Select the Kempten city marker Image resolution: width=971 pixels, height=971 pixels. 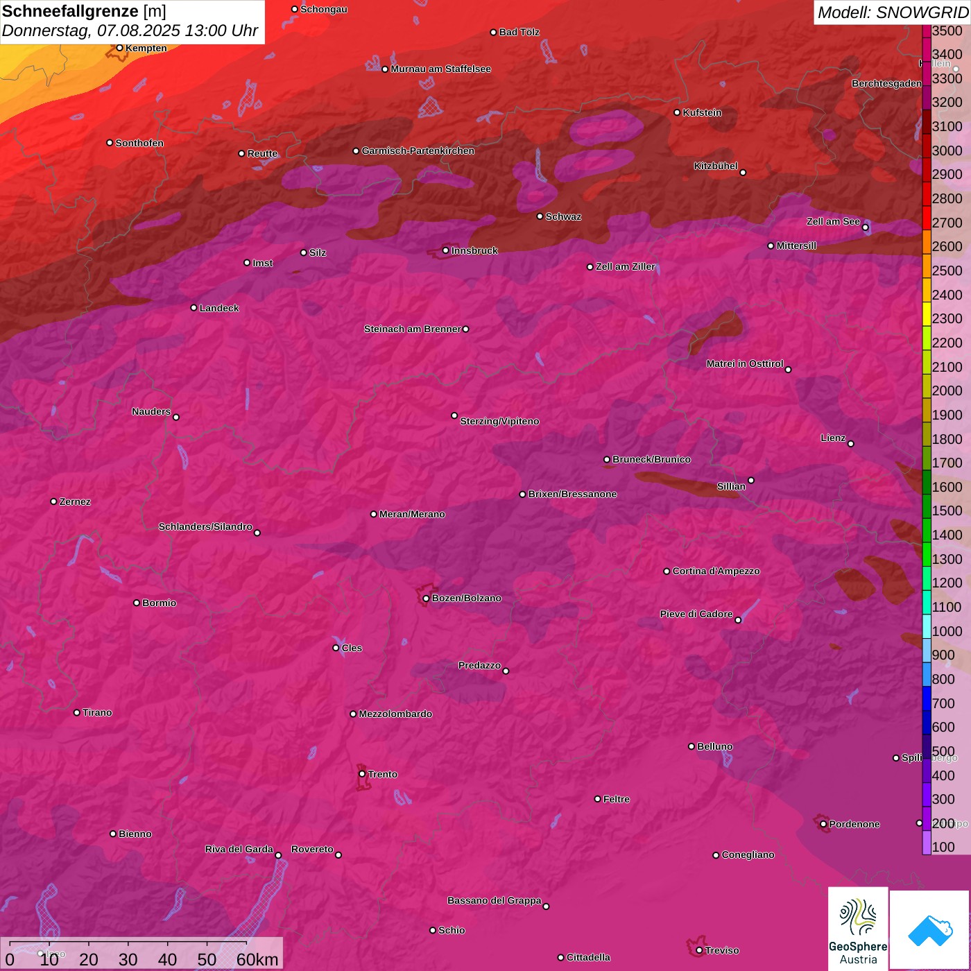(x=119, y=48)
